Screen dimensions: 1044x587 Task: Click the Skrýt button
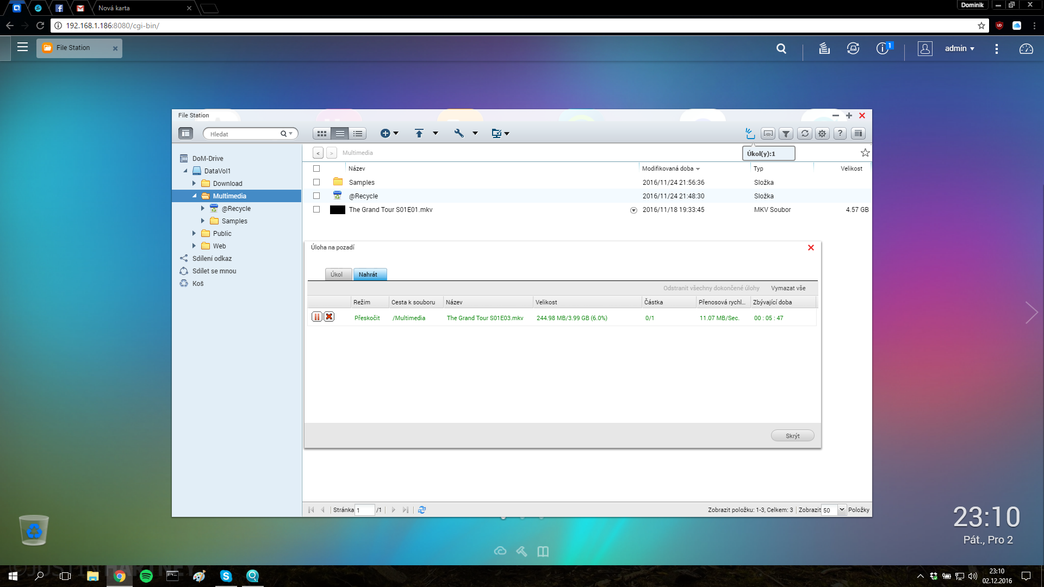click(792, 436)
